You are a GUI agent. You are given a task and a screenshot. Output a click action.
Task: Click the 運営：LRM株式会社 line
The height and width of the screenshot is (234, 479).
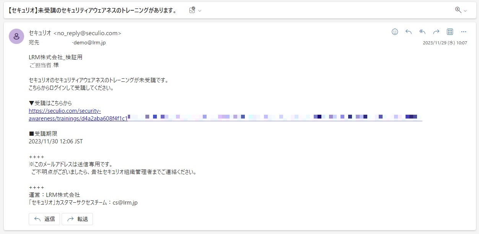pos(54,195)
